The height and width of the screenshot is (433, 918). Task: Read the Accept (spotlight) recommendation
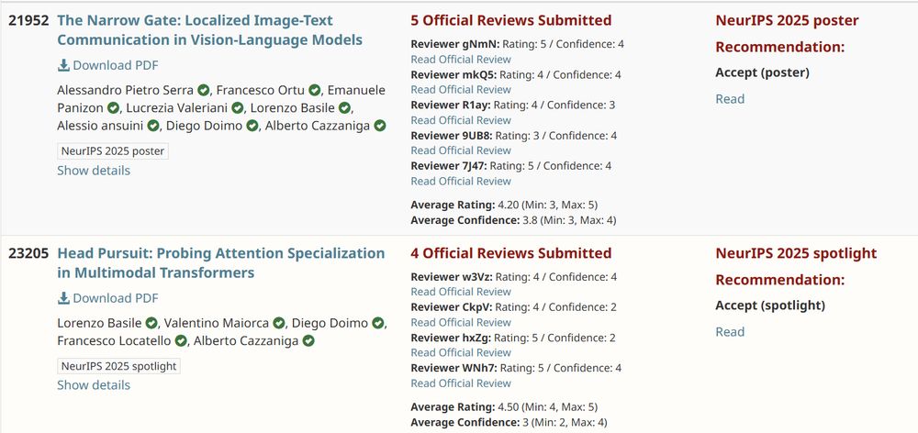730,332
